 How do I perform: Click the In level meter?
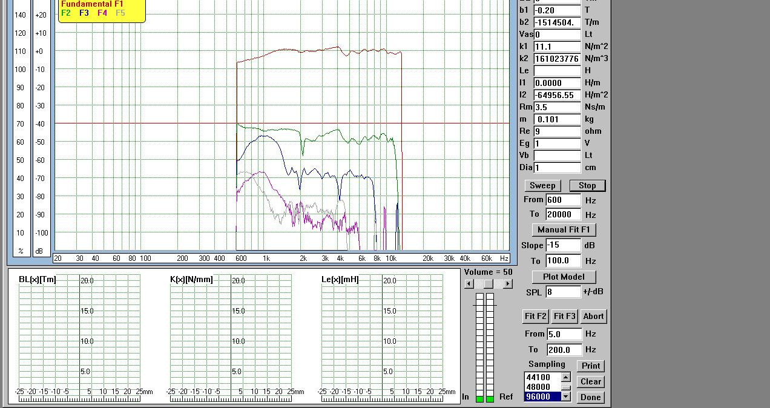[x=480, y=347]
